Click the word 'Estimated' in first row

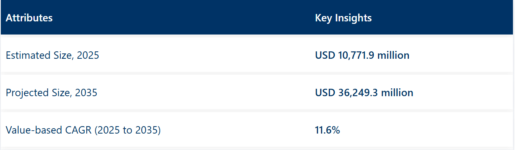pos(25,55)
